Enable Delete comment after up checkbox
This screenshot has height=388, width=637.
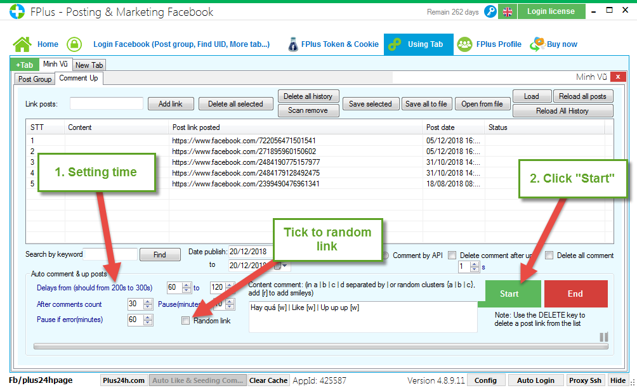tap(452, 255)
